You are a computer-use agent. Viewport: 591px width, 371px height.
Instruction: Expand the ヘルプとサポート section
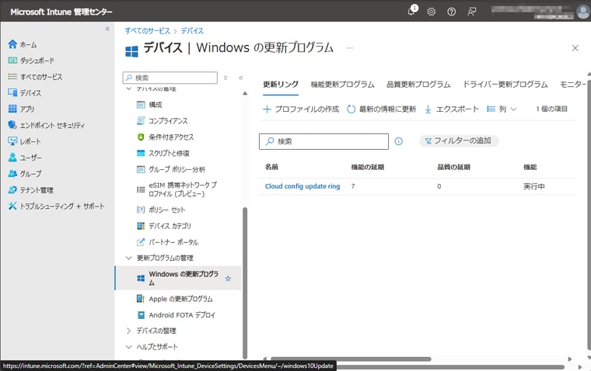coord(156,347)
